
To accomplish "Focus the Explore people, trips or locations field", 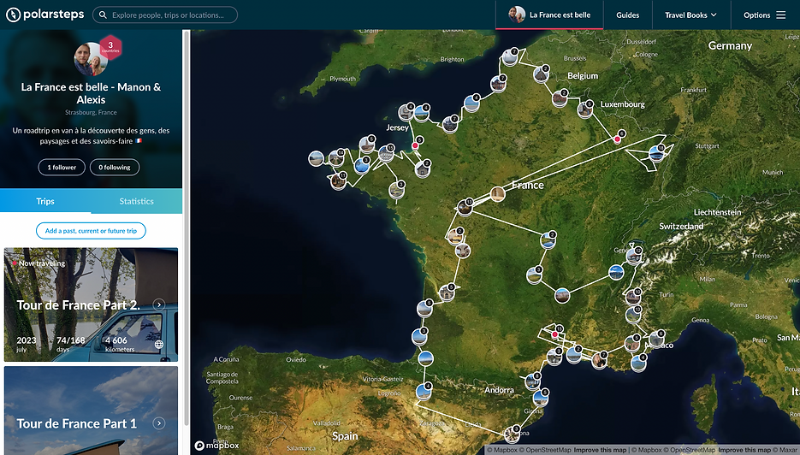I will click(165, 15).
